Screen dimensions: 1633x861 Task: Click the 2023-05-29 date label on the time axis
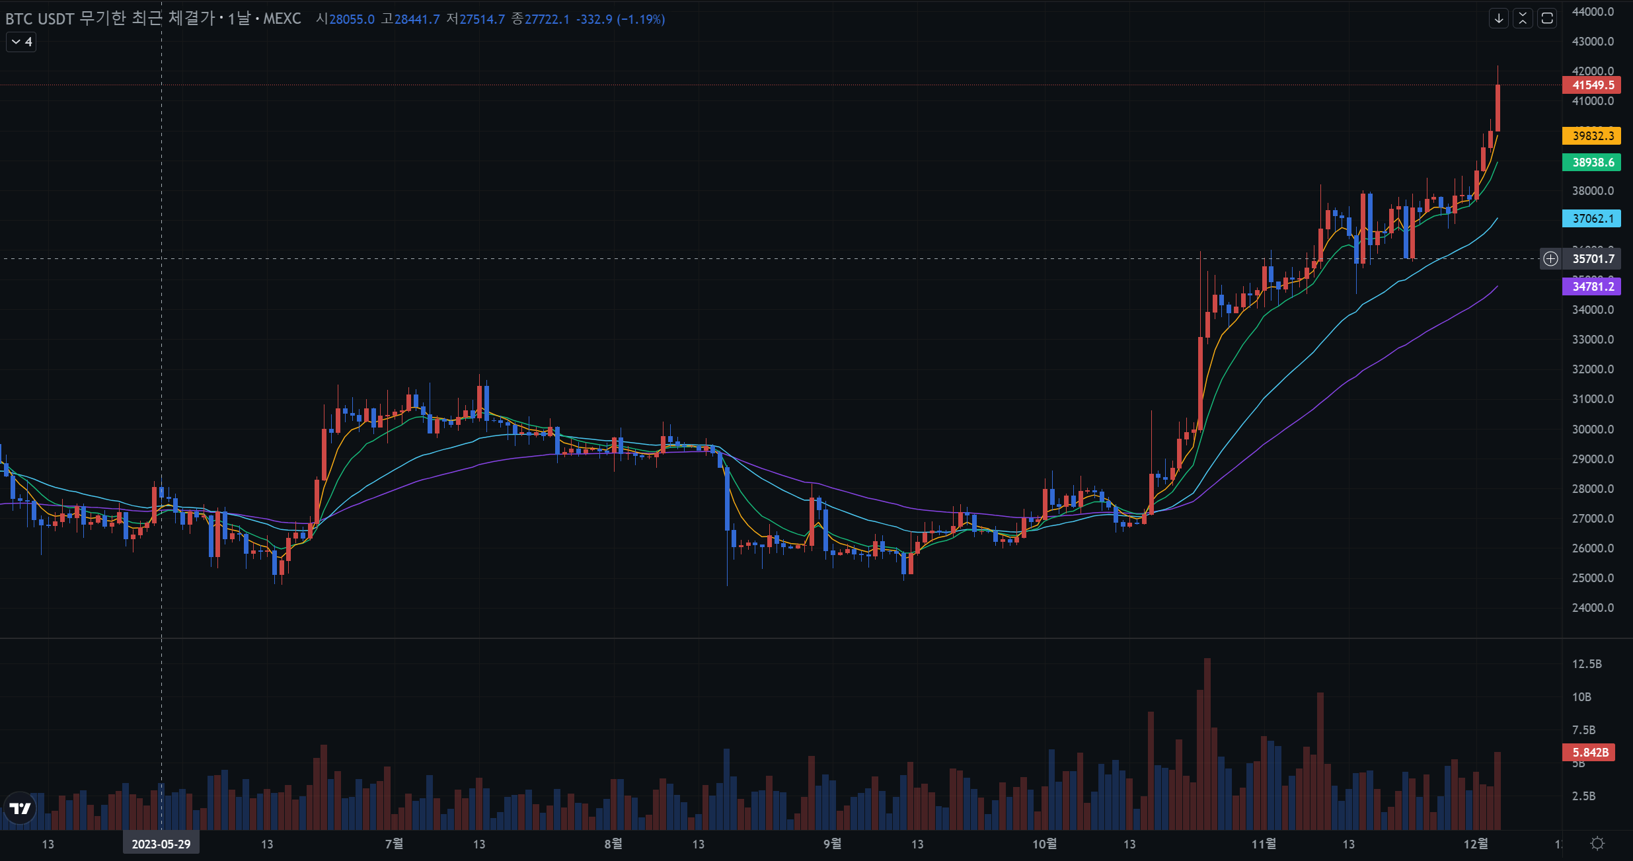(x=161, y=844)
